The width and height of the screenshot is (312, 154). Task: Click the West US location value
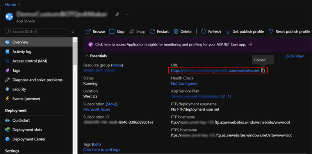[x=90, y=96]
